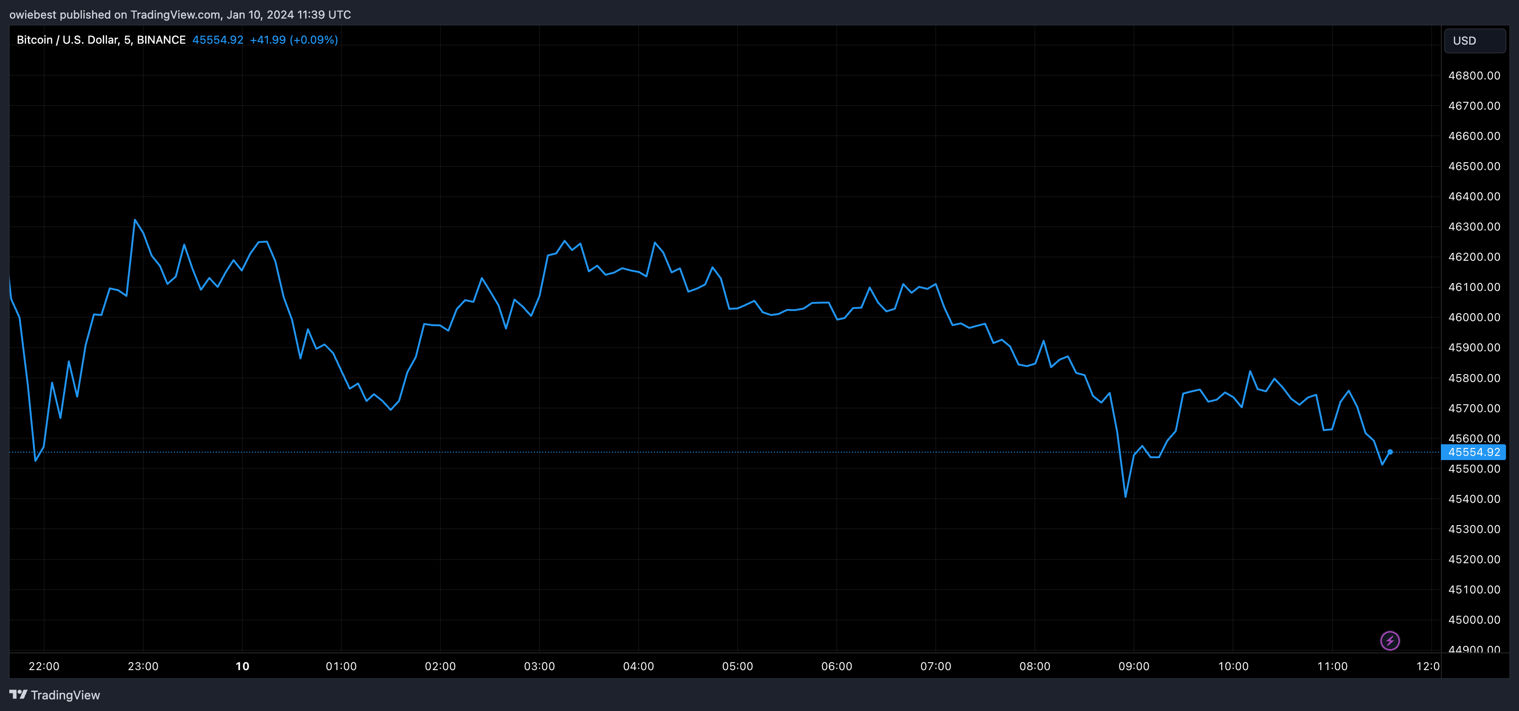This screenshot has width=1519, height=711.
Task: Click the 45554.92 price readout in the header
Action: pos(218,39)
